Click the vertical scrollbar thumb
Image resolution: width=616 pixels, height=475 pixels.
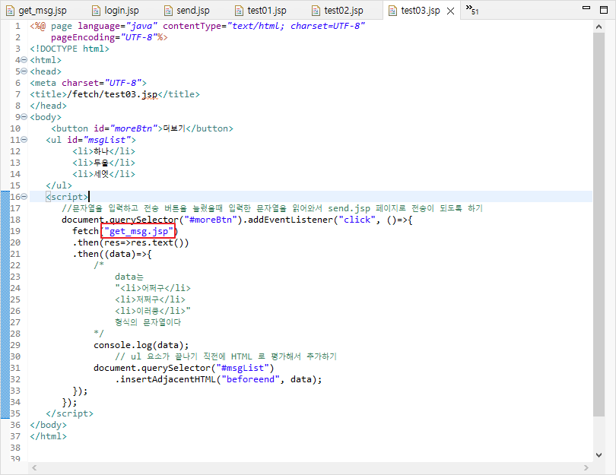click(x=599, y=224)
